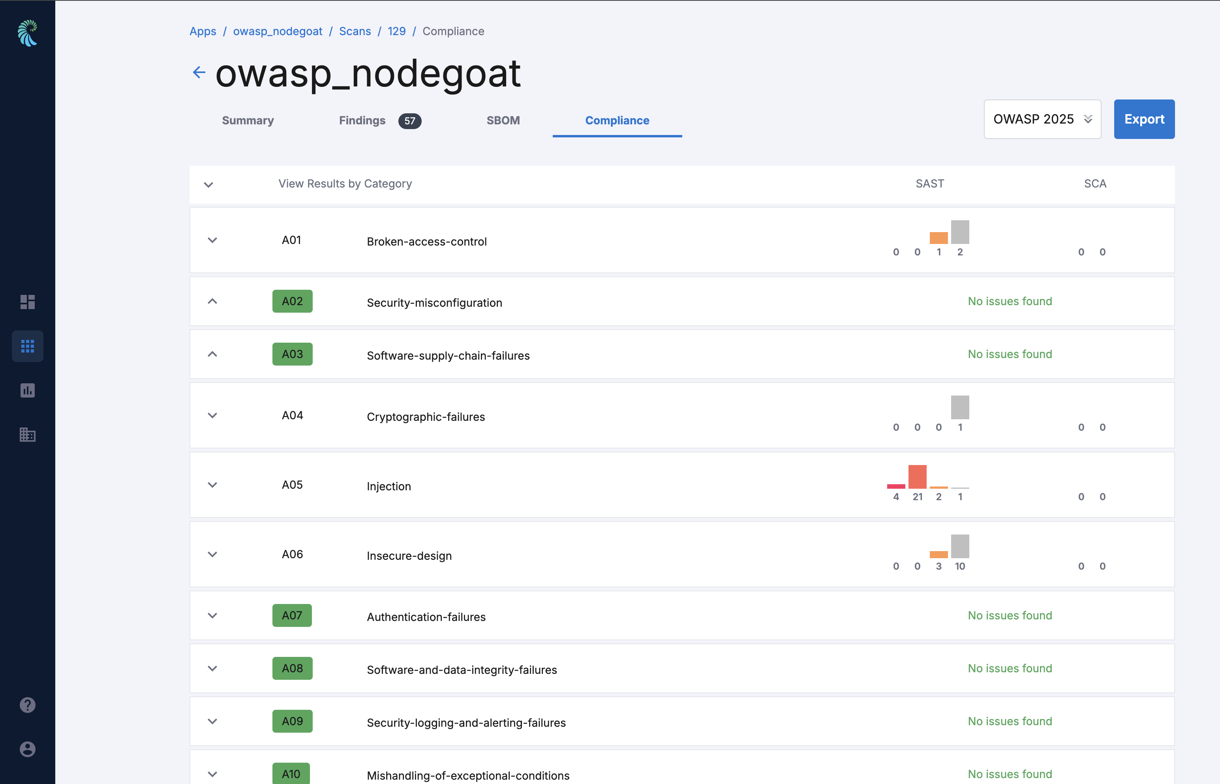Select the Compliance tab
Image resolution: width=1220 pixels, height=784 pixels.
pyautogui.click(x=617, y=121)
